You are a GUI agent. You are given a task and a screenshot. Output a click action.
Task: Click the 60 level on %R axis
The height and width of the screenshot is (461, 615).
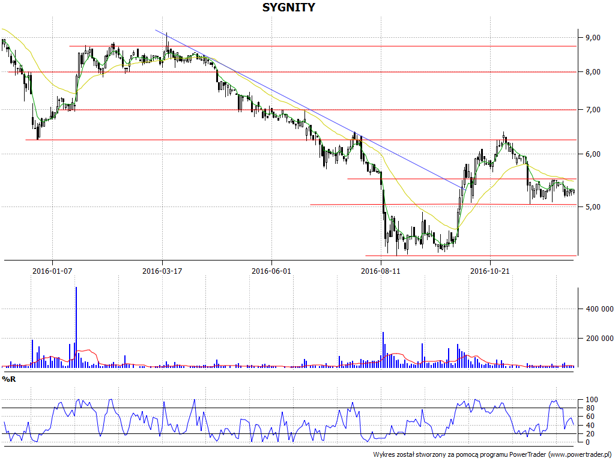point(590,417)
